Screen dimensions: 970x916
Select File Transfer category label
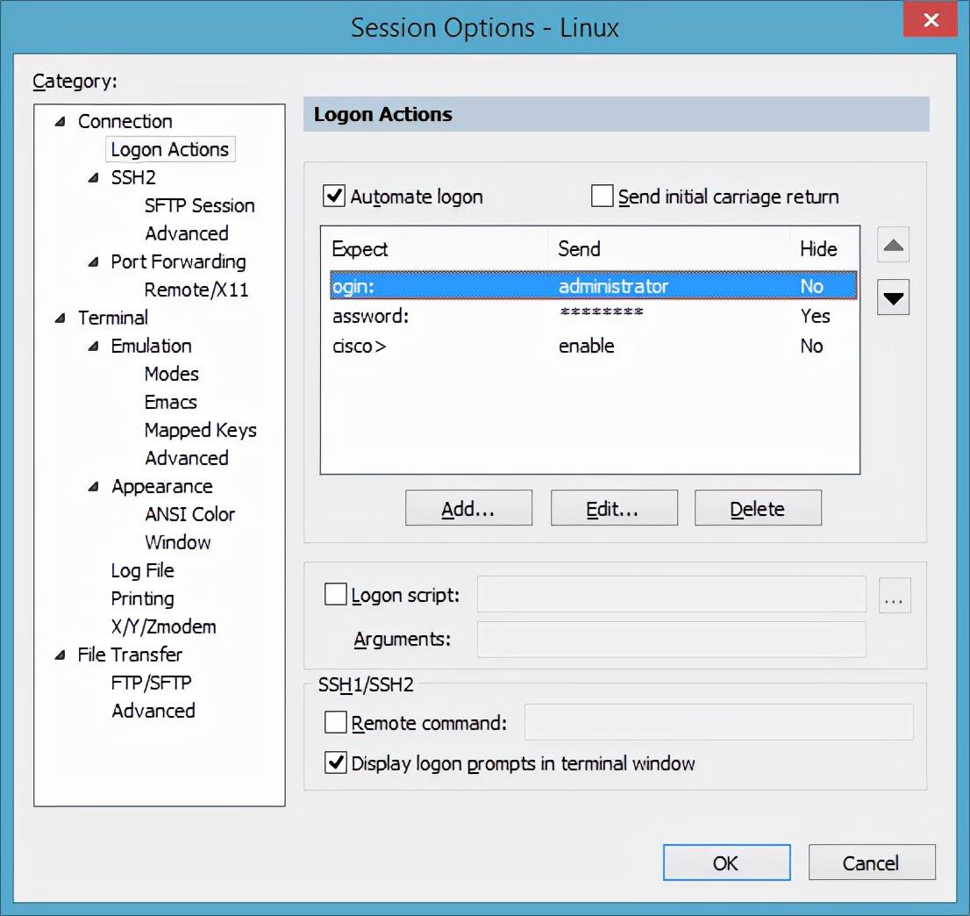coord(130,655)
